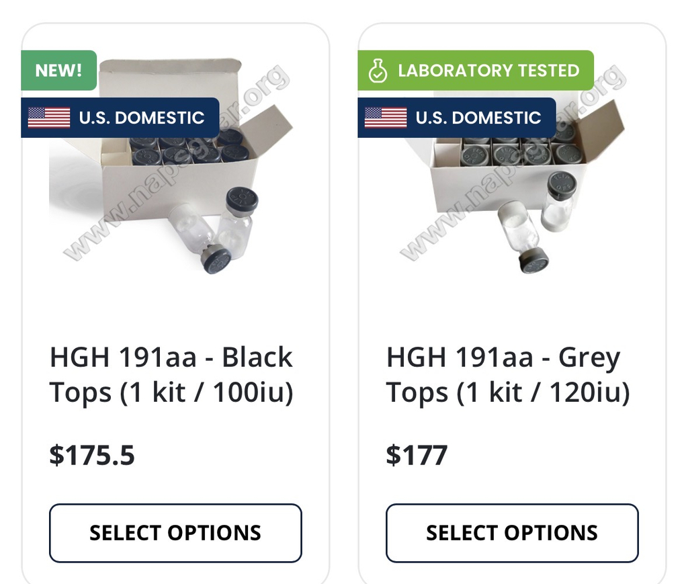The width and height of the screenshot is (688, 584).
Task: Open the HGH 191aa Grey Tops title link
Action: tap(508, 375)
